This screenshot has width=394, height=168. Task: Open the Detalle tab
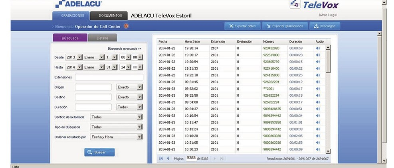click(x=102, y=38)
